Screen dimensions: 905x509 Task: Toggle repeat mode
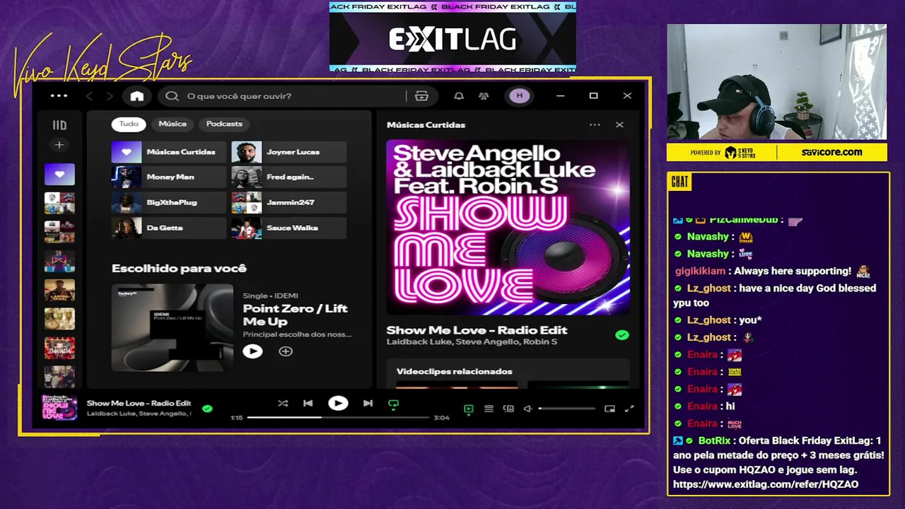pos(394,404)
